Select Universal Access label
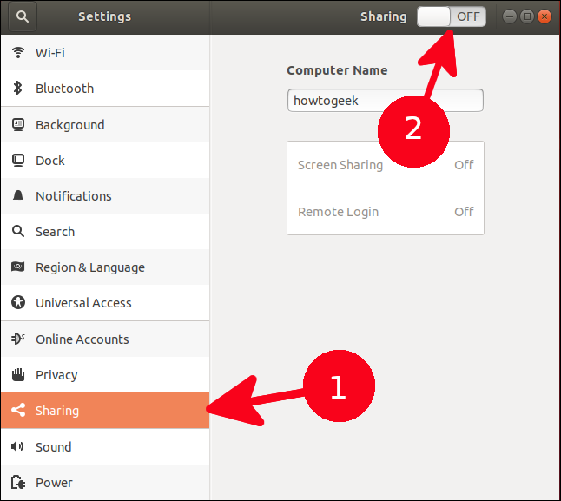Image resolution: width=561 pixels, height=501 pixels. point(83,303)
